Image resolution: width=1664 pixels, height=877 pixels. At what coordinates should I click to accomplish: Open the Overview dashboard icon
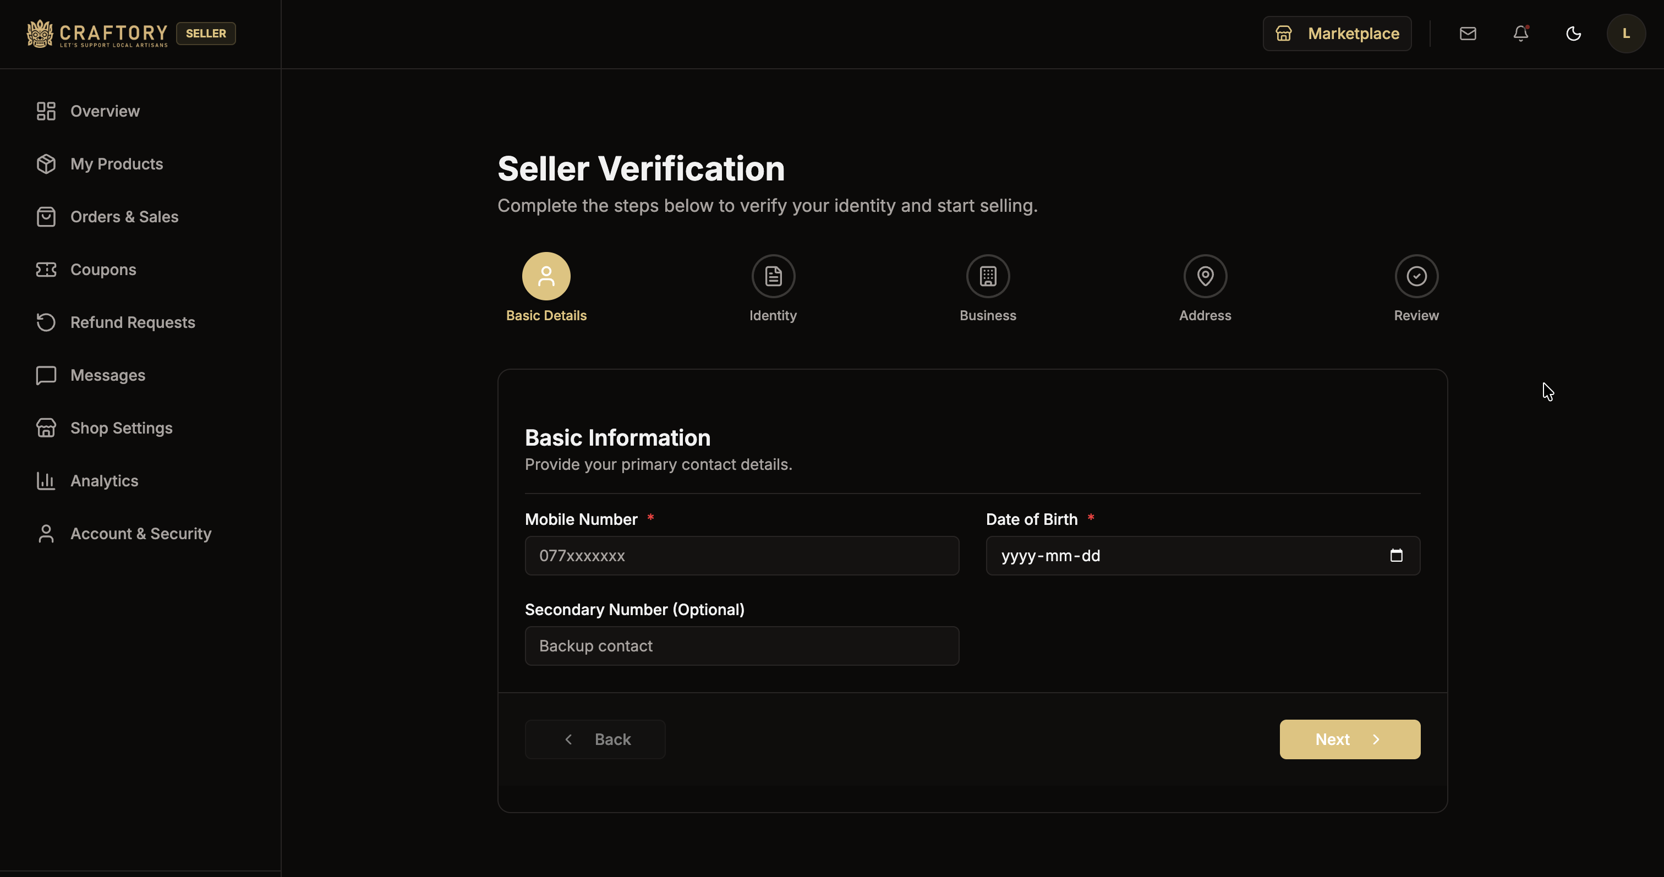click(x=45, y=111)
